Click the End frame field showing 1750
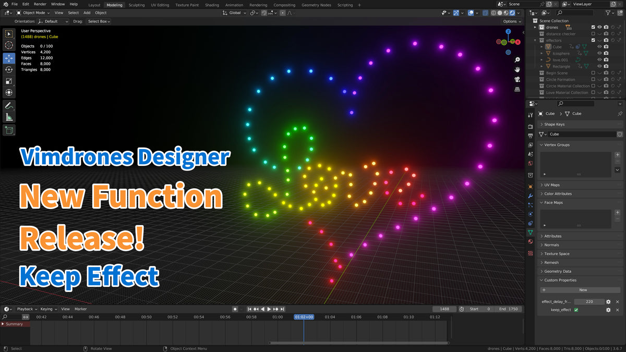 point(509,309)
